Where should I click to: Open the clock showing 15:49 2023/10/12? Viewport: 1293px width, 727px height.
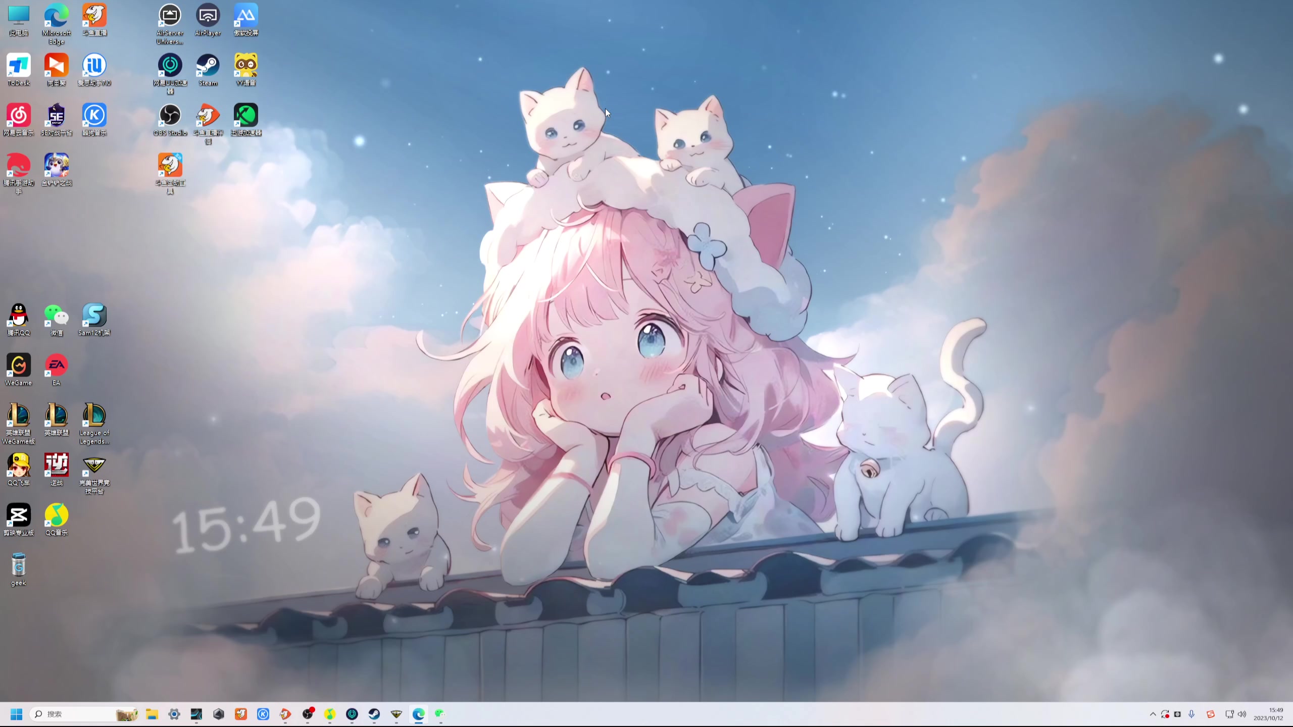(1268, 714)
